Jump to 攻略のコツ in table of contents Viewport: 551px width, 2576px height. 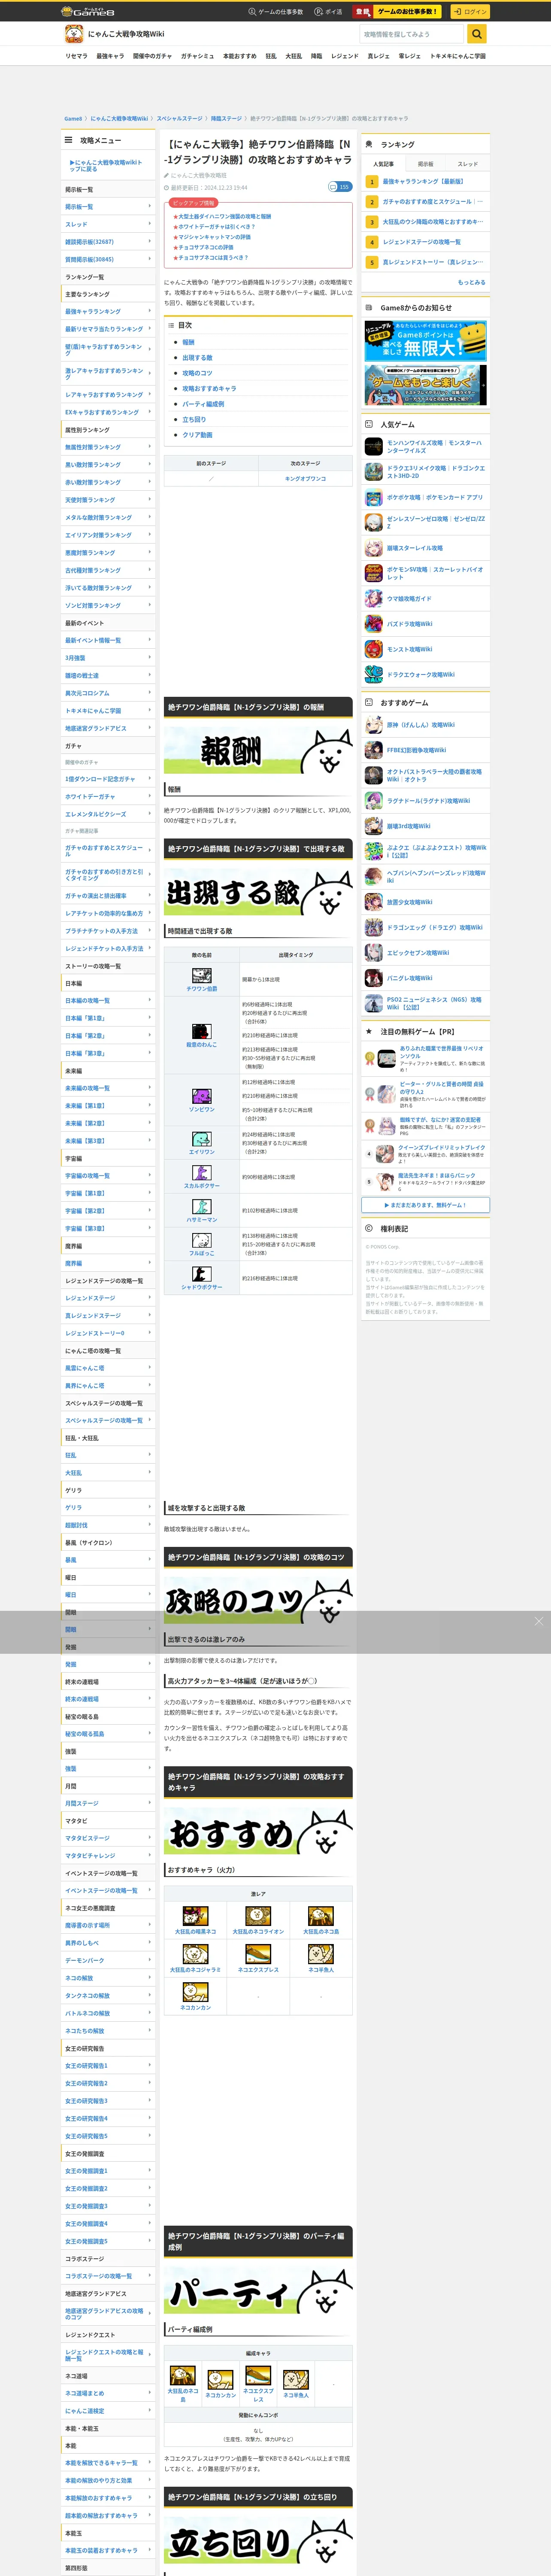pyautogui.click(x=197, y=373)
